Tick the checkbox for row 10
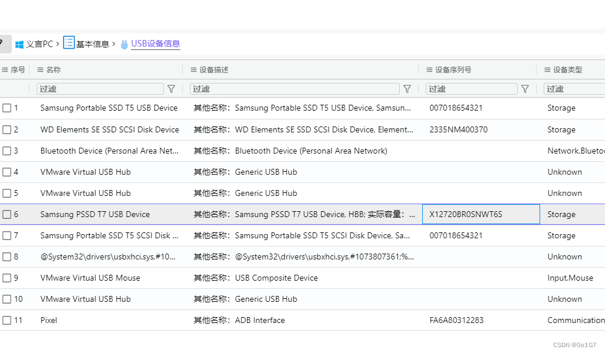 (x=6, y=299)
